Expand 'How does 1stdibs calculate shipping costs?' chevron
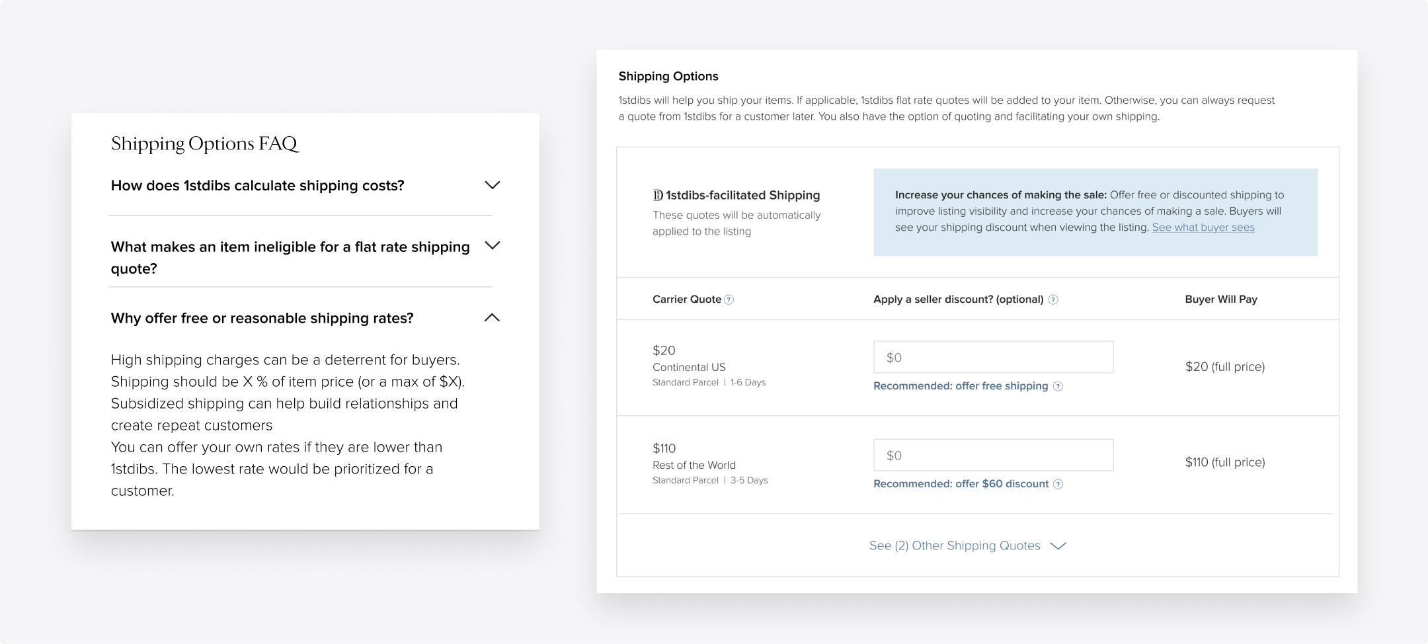 pos(493,185)
